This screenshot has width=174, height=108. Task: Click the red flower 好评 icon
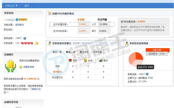point(70,61)
